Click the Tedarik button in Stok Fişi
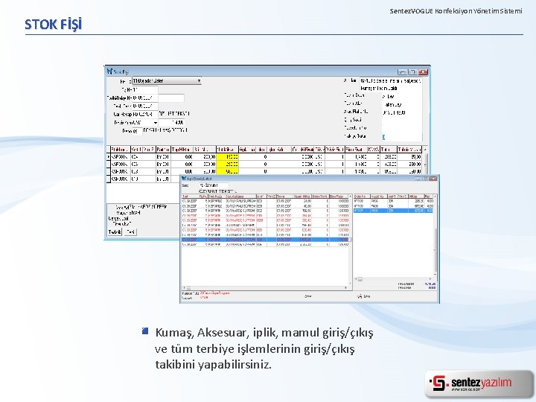536x402 pixels. tap(115, 232)
